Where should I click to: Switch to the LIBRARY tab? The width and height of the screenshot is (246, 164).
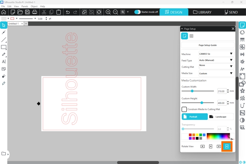point(202,12)
